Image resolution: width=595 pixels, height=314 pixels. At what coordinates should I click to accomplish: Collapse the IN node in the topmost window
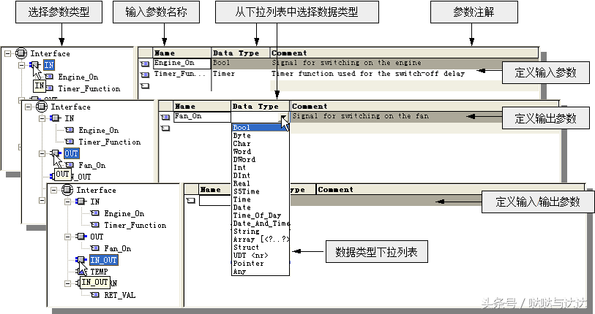click(x=22, y=65)
